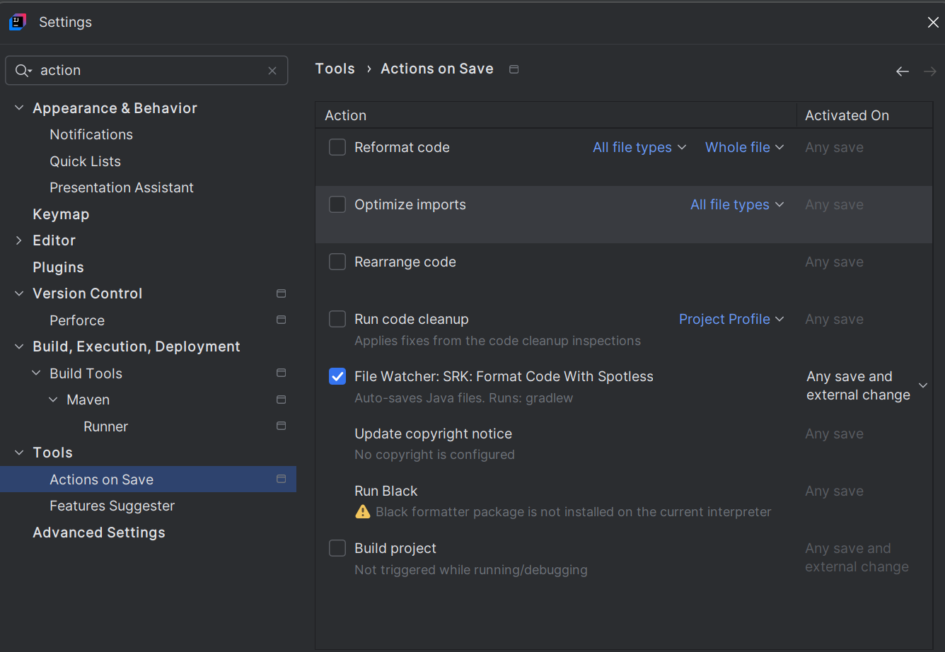Click Tools breadcrumb link in header
945x652 pixels.
[x=335, y=69]
